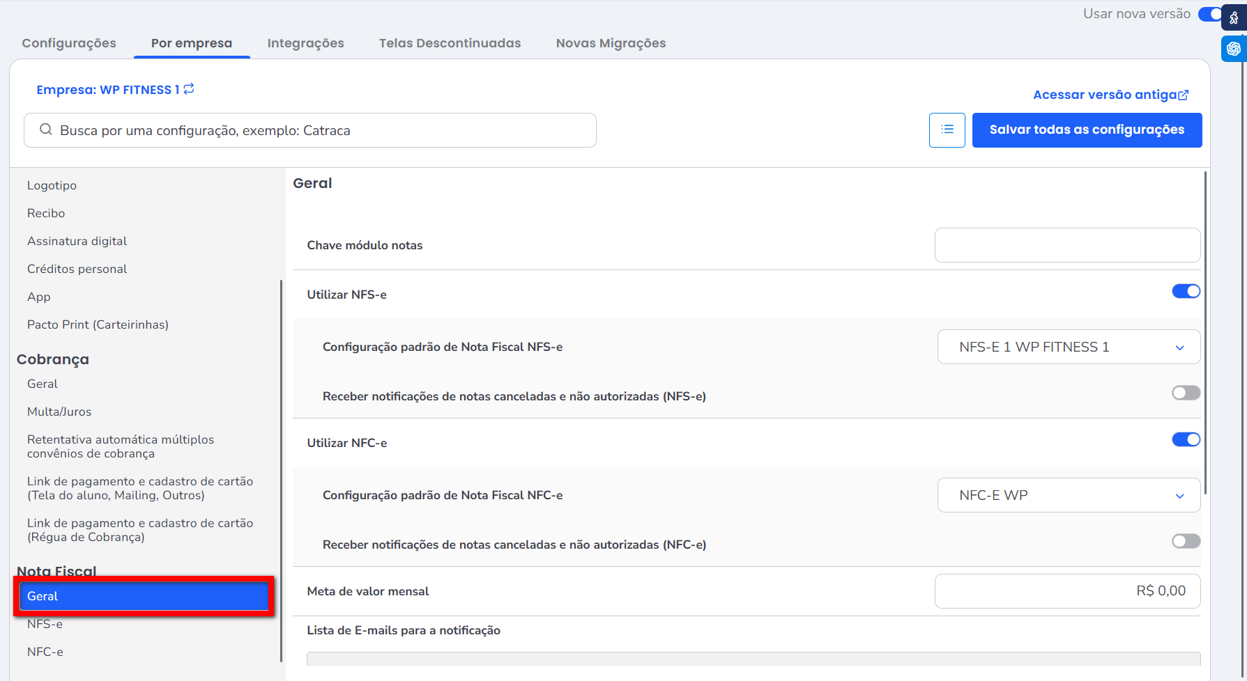Select Multa/Juros in the Cobrança section

[59, 412]
